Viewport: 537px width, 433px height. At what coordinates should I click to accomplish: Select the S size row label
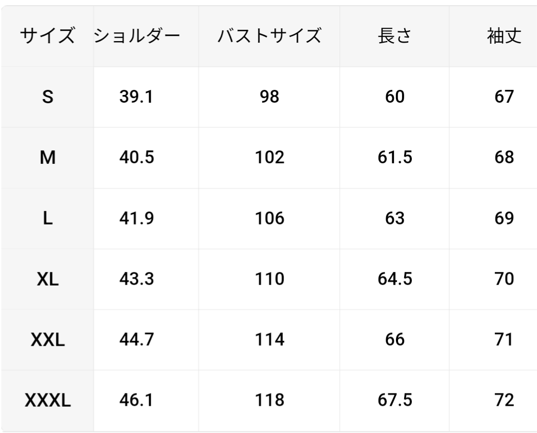pyautogui.click(x=47, y=97)
